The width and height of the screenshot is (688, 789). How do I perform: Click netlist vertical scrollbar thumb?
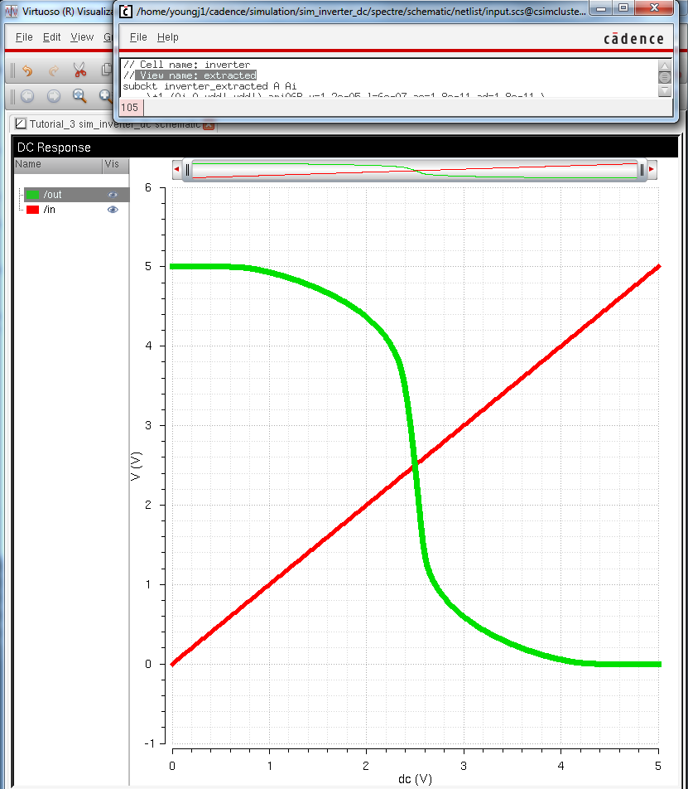[x=664, y=78]
